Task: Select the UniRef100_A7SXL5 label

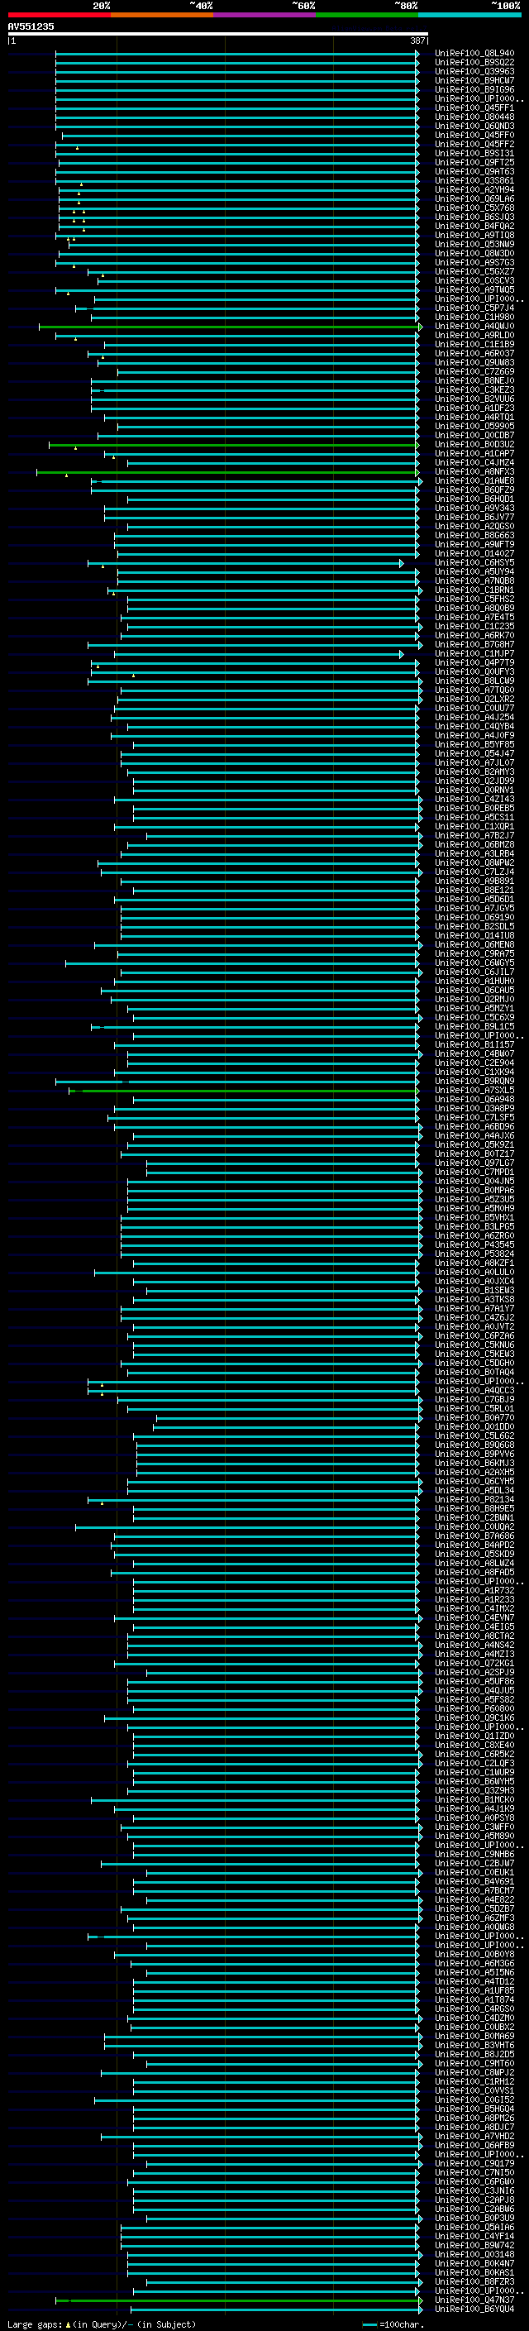Action: 474,1091
